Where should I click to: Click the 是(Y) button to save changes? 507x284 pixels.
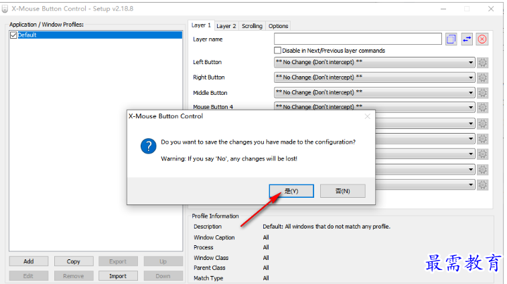click(x=291, y=191)
